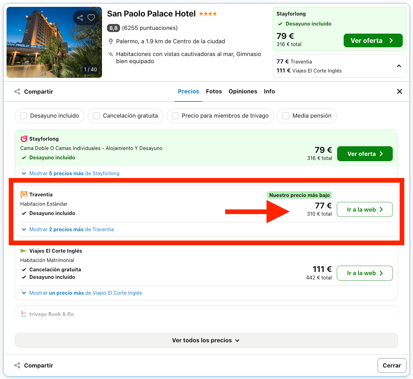
Task: Close the hotel details panel with X
Action: click(x=400, y=91)
